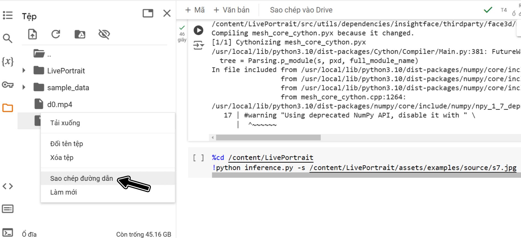The image size is (521, 238).
Task: Click the T4 runtime type label
Action: [504, 10]
